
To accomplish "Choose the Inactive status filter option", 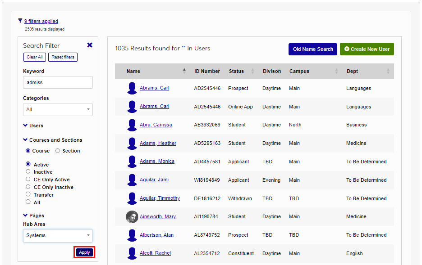I will (28, 172).
